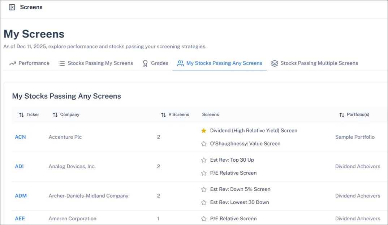Click the Portfolio(s) column header
The width and height of the screenshot is (388, 225).
[354, 114]
